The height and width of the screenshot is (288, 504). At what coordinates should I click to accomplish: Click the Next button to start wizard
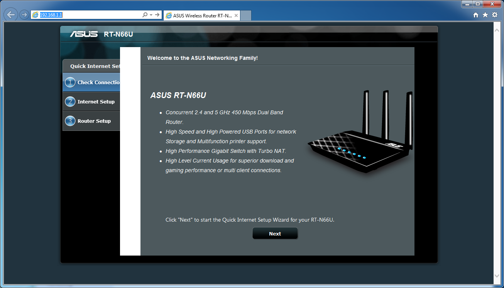[275, 234]
